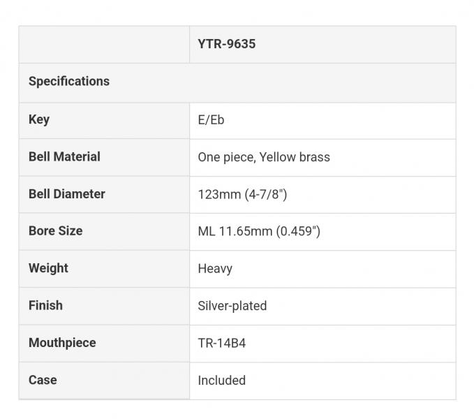Screen dimensions: 474x419
Task: Select the Silver-plated finish value
Action: coord(232,306)
